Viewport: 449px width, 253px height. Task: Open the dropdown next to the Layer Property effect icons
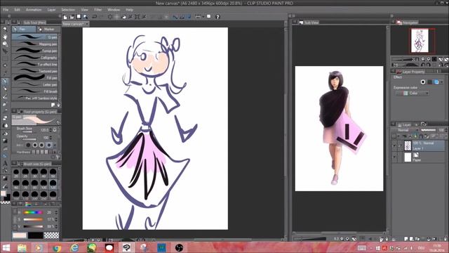point(441,82)
